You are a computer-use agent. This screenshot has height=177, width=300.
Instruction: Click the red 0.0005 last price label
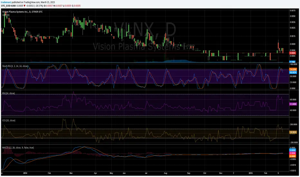(293, 53)
